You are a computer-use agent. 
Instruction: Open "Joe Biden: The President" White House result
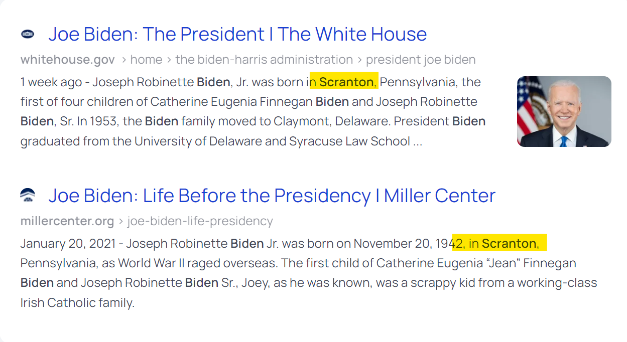(x=237, y=35)
